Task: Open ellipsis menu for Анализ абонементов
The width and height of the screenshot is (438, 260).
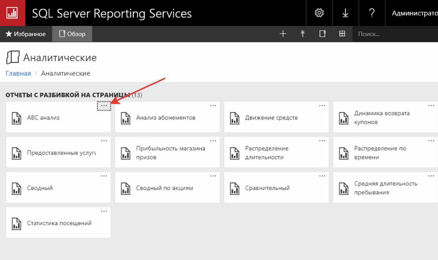Action: click(213, 106)
